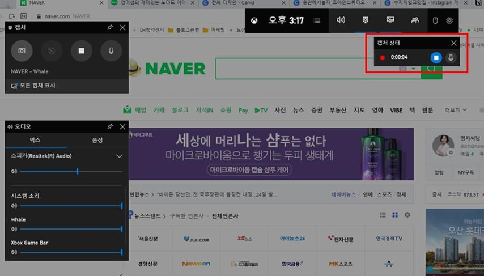Open the News (뉴스) menu
Viewport: 484px width, 276px height.
point(299,110)
